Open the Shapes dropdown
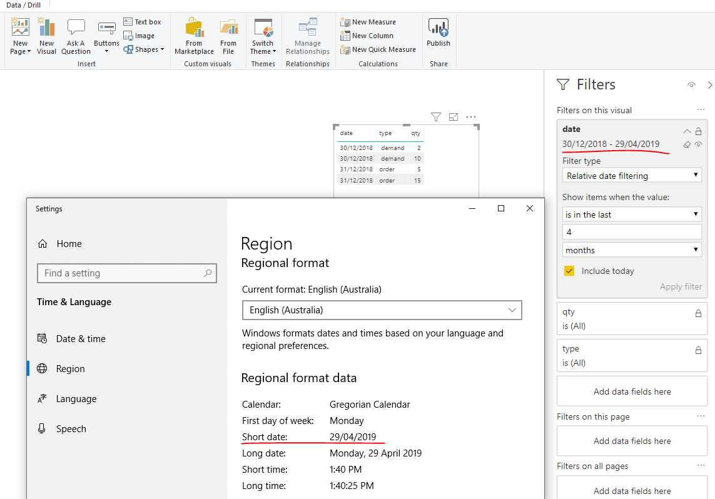The width and height of the screenshot is (715, 499). [x=143, y=49]
